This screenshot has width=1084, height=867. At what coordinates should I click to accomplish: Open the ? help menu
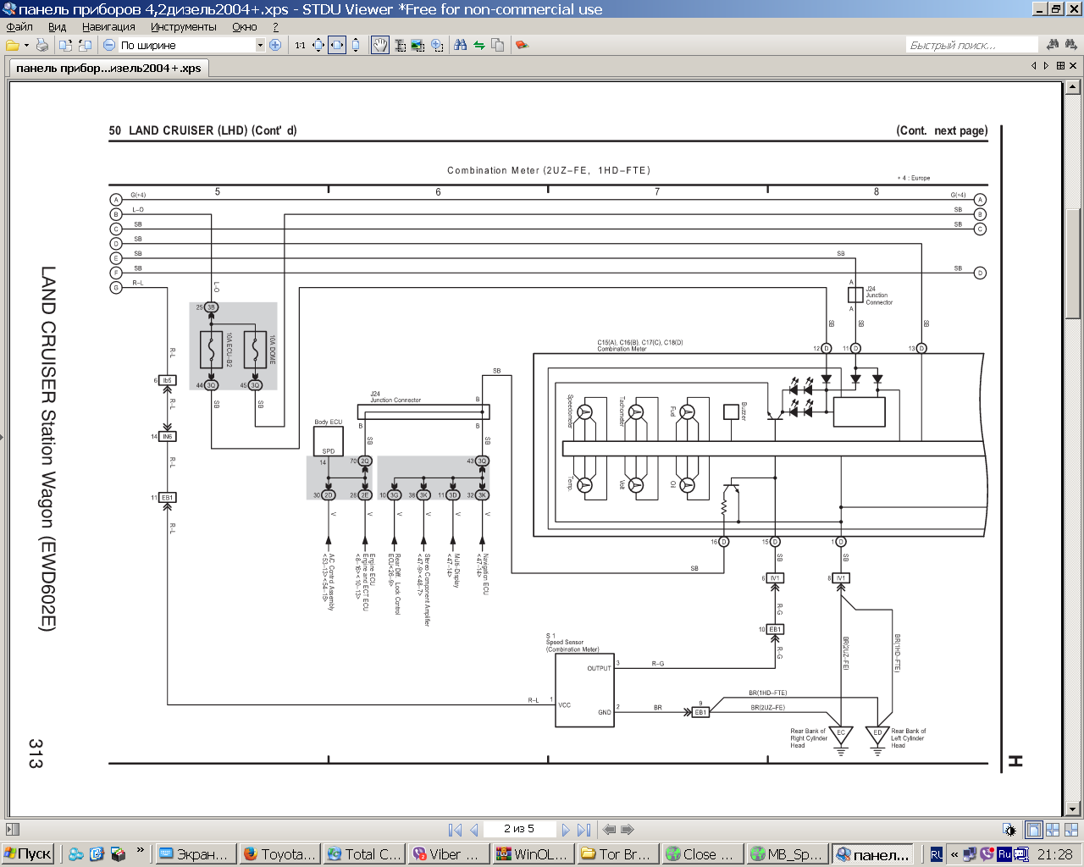[275, 27]
